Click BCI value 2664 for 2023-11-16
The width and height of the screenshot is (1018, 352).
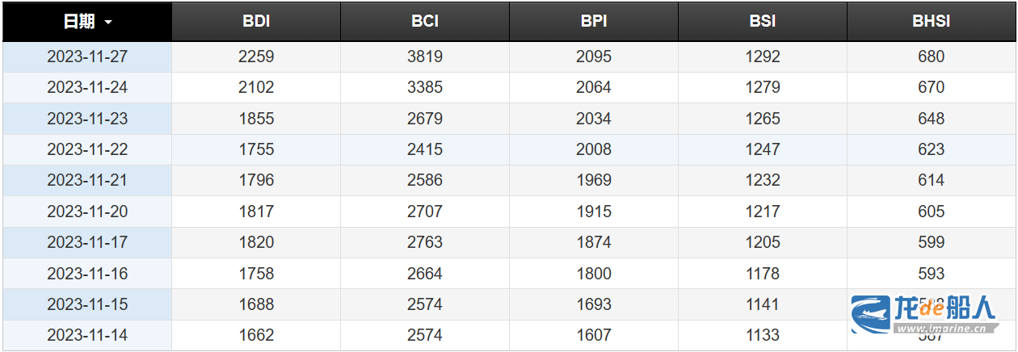click(425, 274)
